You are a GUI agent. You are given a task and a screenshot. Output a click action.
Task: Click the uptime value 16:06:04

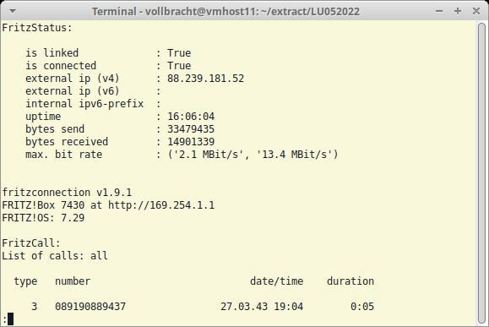pyautogui.click(x=191, y=117)
